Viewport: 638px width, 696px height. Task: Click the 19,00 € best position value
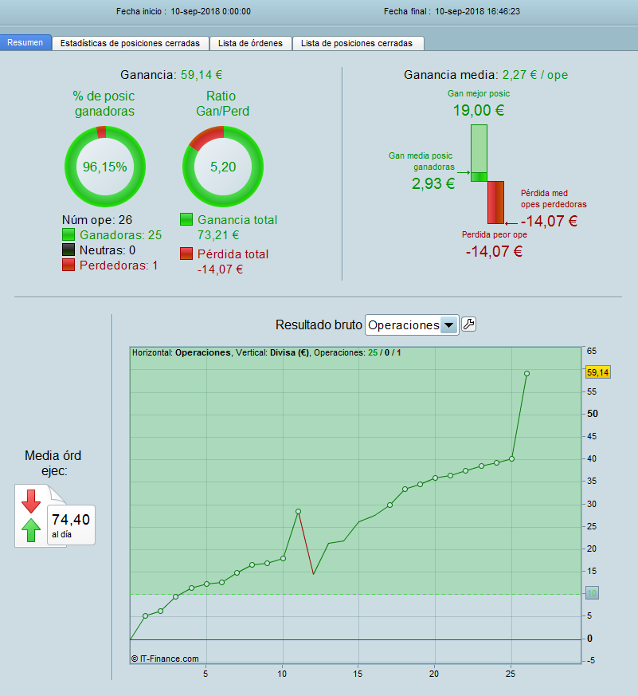click(479, 110)
